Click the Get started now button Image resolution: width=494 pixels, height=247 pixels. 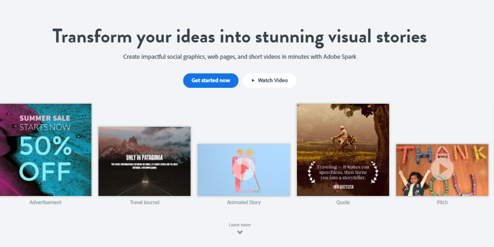coord(211,80)
